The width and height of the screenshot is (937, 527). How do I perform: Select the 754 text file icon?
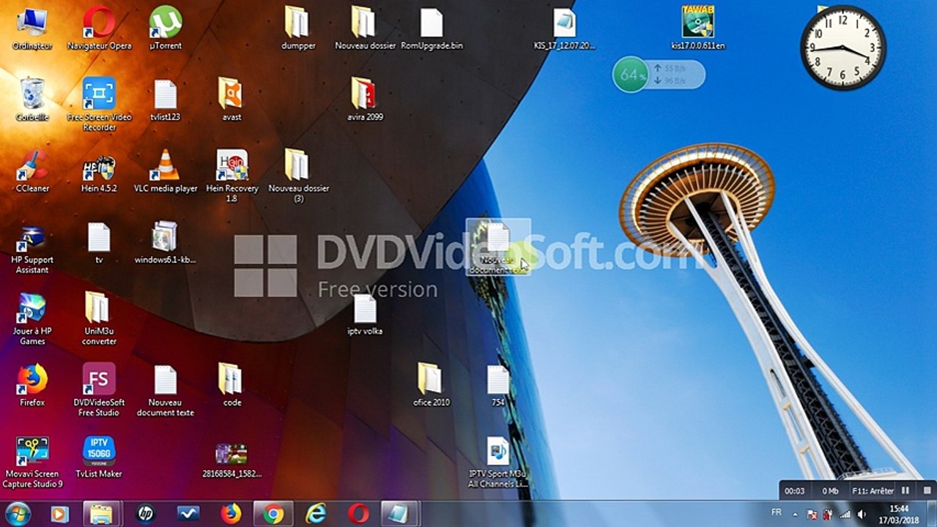coord(498,385)
